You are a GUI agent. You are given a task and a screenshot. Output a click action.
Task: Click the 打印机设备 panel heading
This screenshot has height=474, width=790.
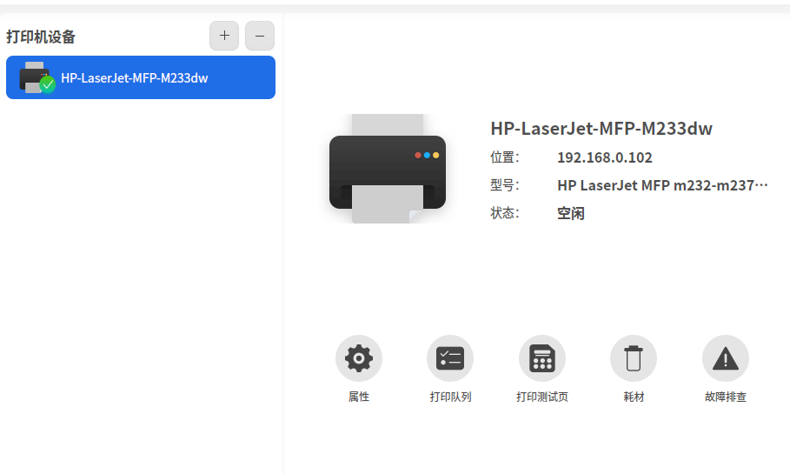click(x=41, y=37)
